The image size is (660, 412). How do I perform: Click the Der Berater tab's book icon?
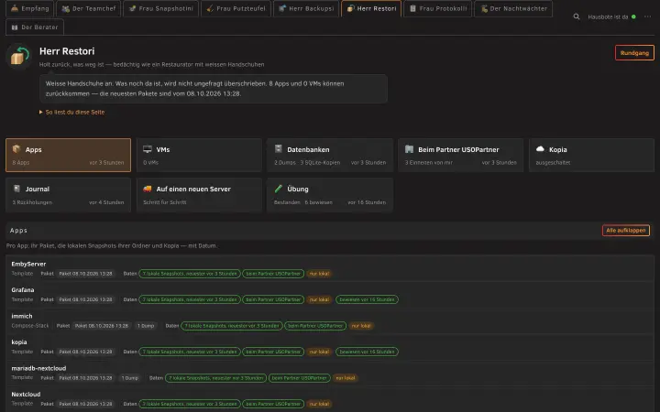coord(15,27)
